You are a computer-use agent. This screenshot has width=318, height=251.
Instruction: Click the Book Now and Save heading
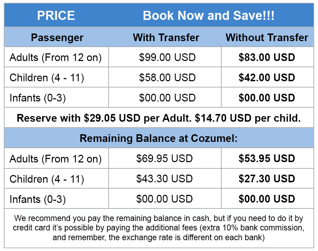[x=208, y=16]
